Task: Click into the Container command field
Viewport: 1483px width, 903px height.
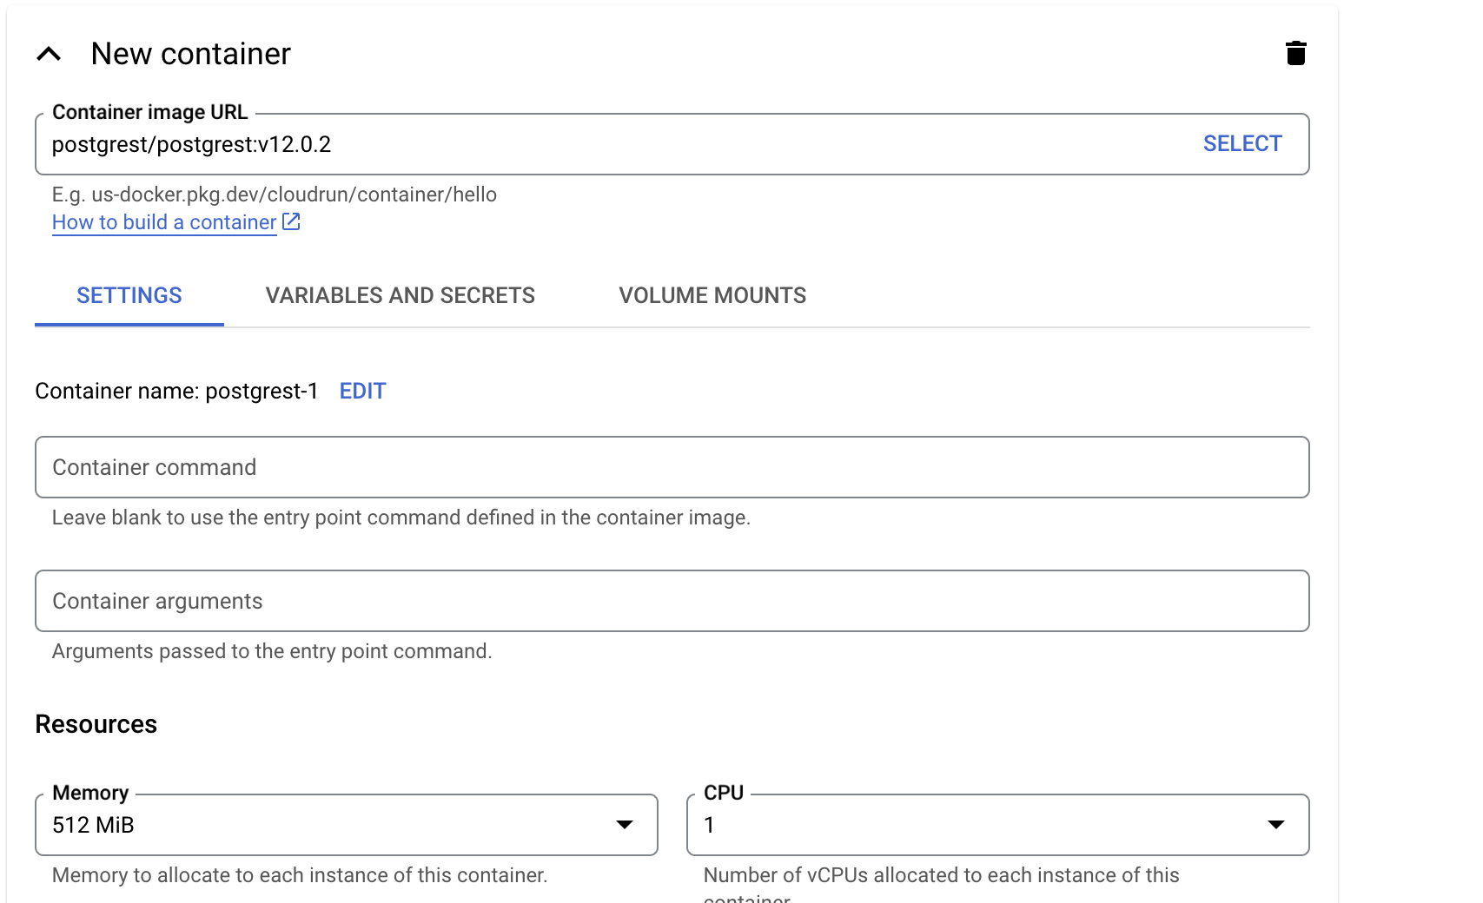Action: 672,467
